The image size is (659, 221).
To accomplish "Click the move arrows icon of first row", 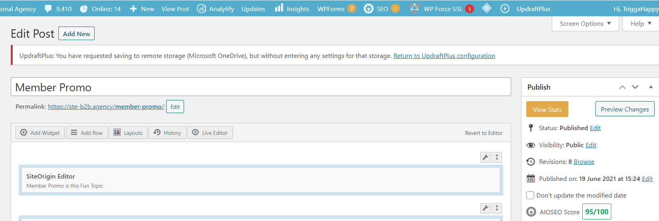I will click(497, 157).
